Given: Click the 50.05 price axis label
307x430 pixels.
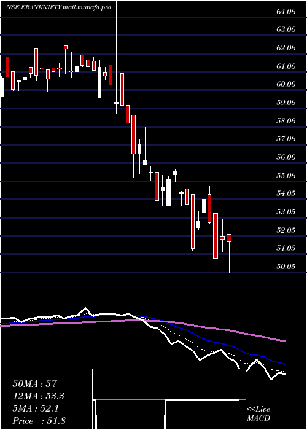Looking at the screenshot, I should coord(287,266).
